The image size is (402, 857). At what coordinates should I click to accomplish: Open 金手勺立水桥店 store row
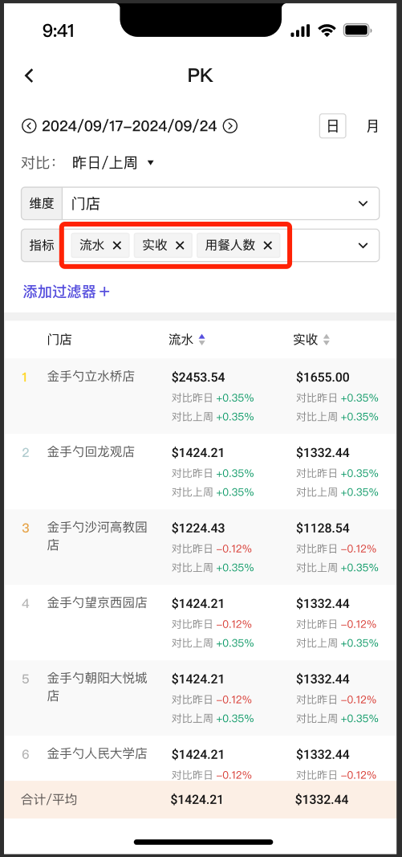200,396
